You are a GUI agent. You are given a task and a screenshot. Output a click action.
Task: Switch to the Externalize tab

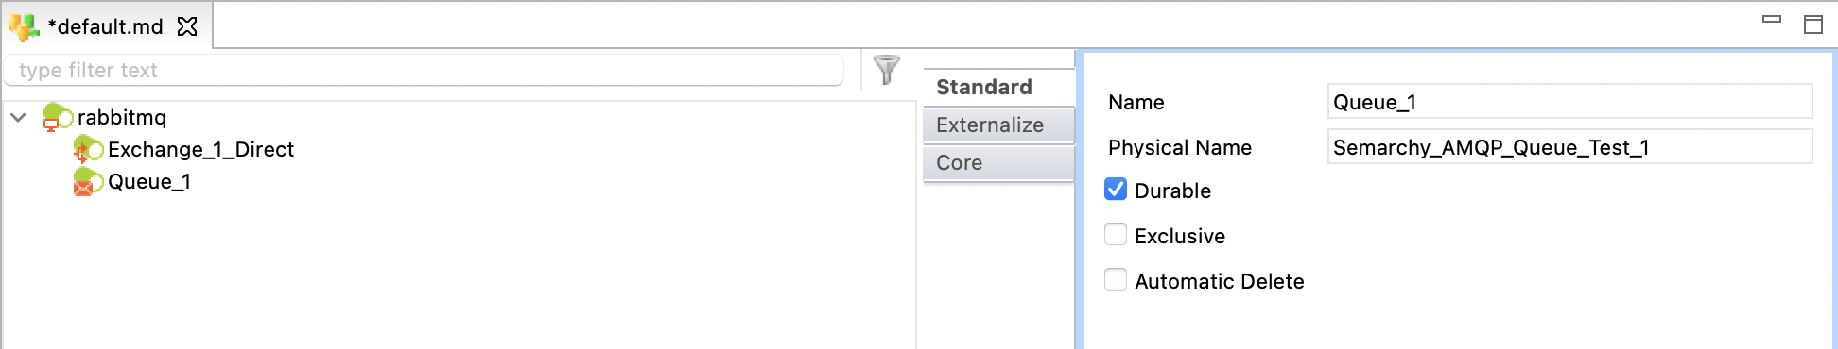998,125
